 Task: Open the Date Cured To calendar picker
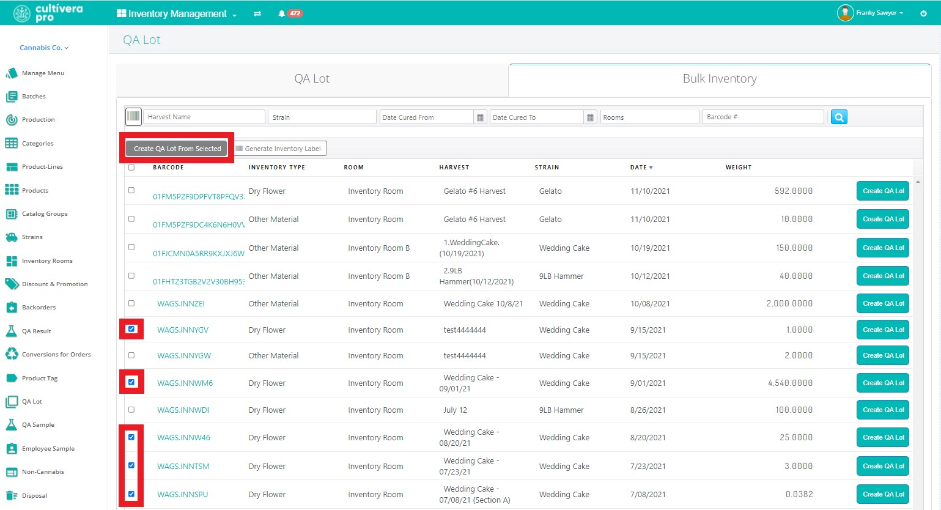pos(590,117)
